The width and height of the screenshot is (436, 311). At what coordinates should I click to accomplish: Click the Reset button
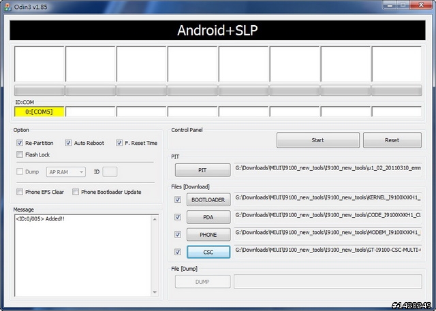point(392,140)
